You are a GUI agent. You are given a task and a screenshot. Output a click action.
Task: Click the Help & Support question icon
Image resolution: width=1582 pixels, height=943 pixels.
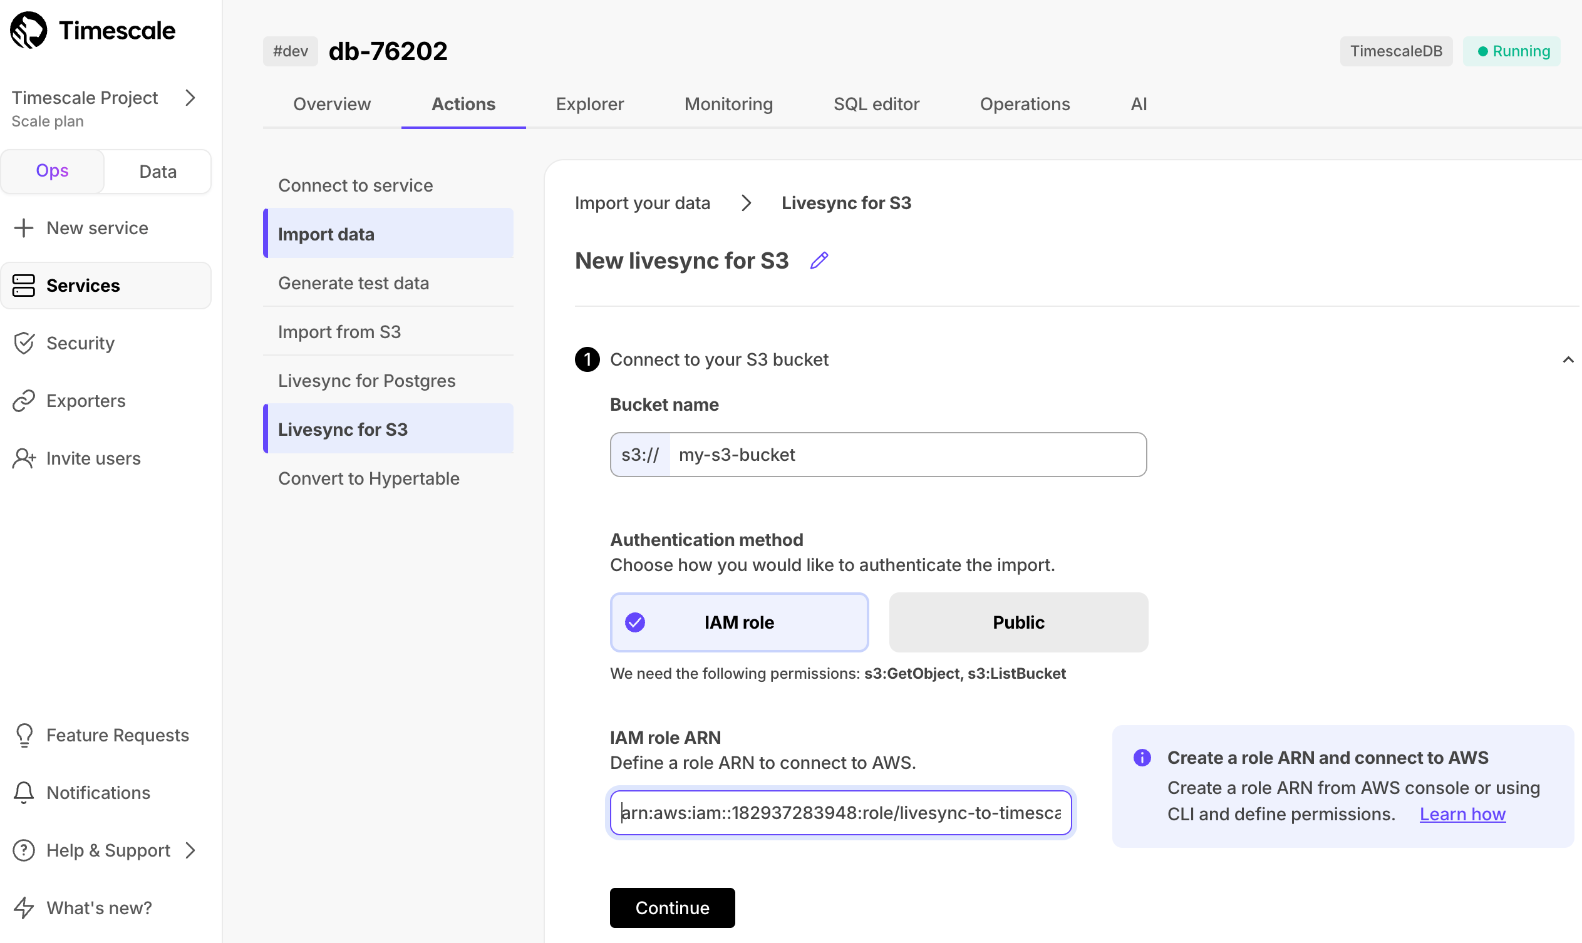(x=24, y=850)
